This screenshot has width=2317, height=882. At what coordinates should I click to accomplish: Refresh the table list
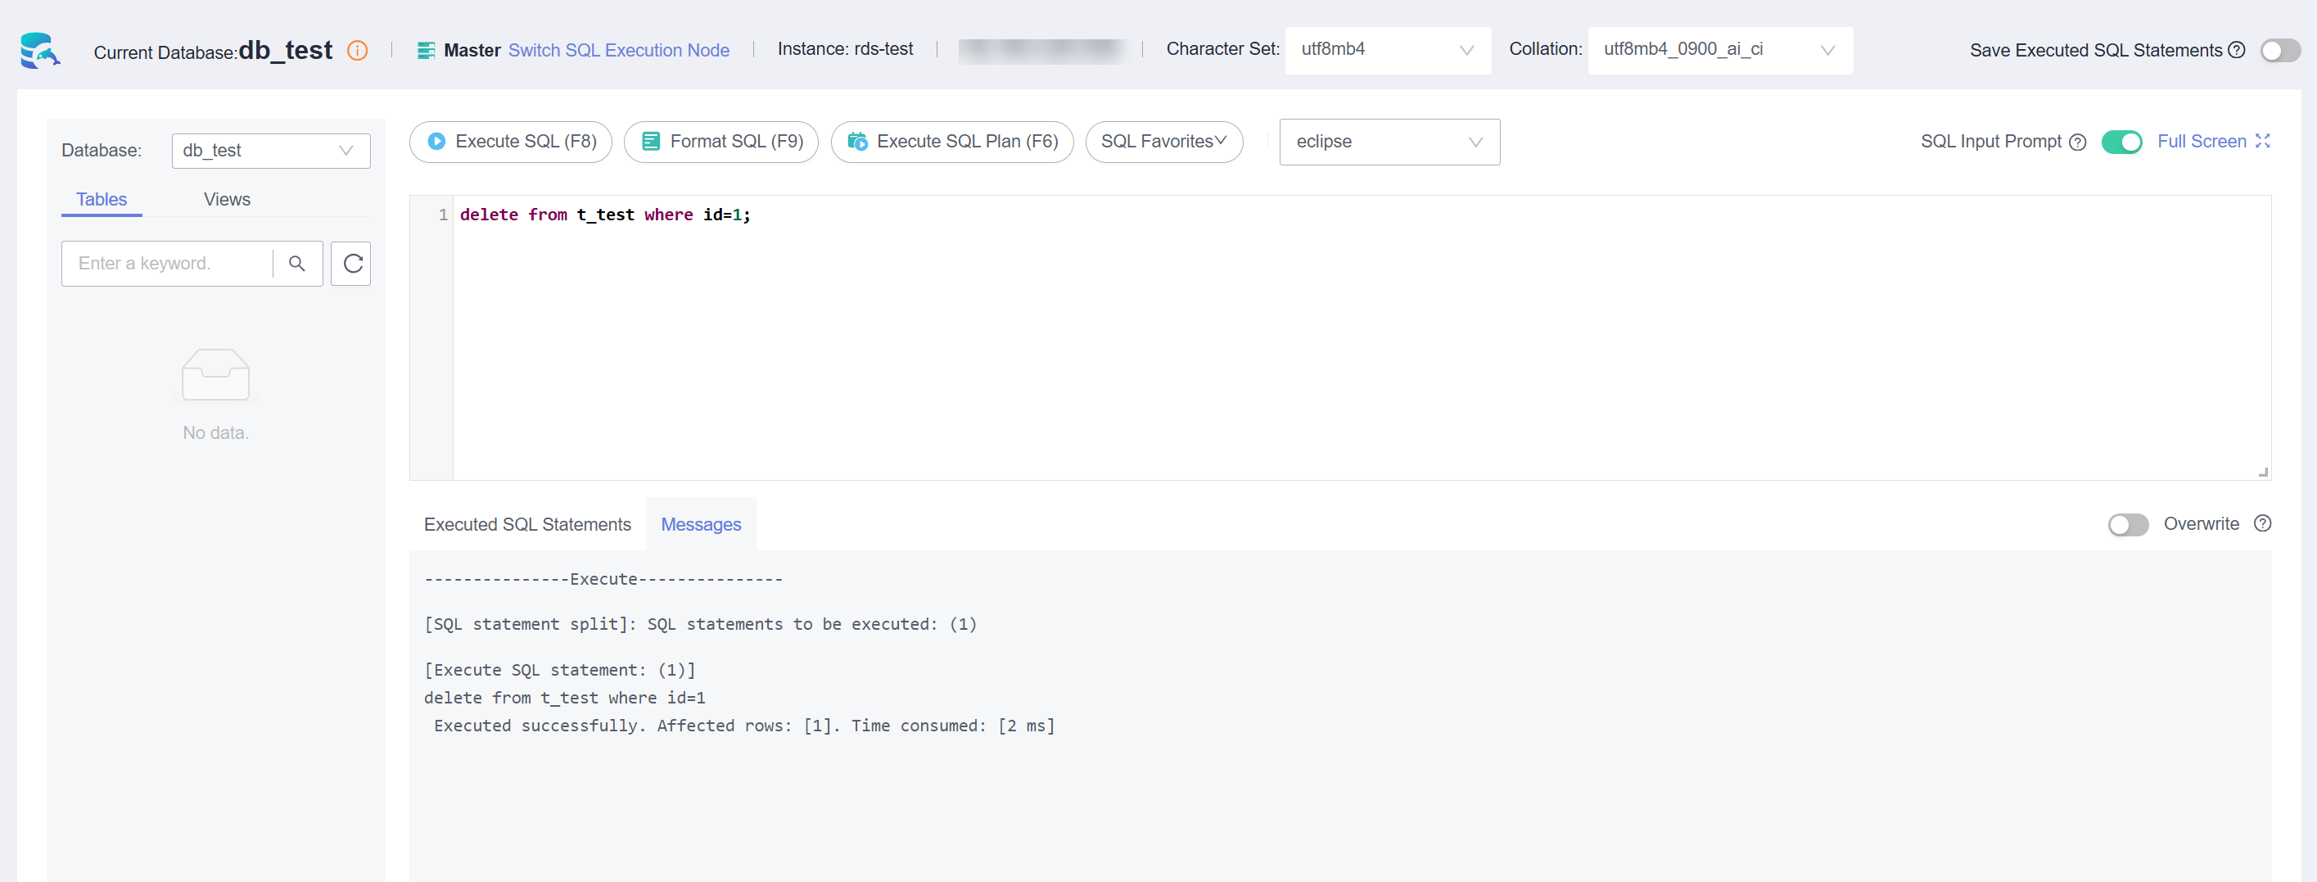(352, 264)
